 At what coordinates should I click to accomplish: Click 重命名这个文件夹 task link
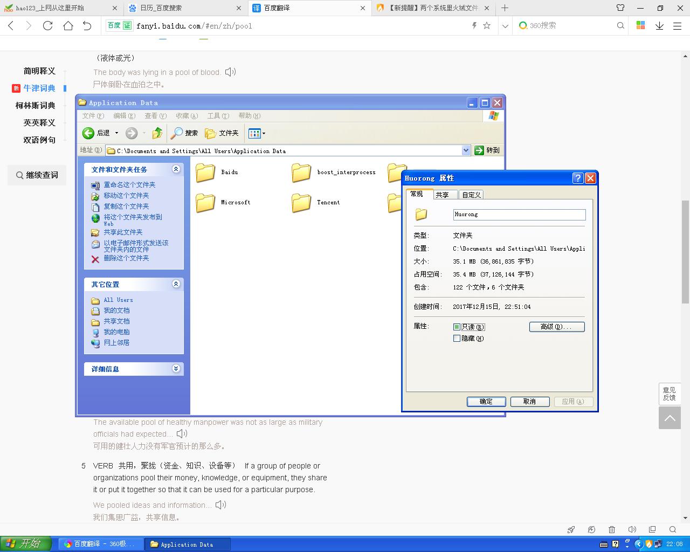[x=129, y=185]
